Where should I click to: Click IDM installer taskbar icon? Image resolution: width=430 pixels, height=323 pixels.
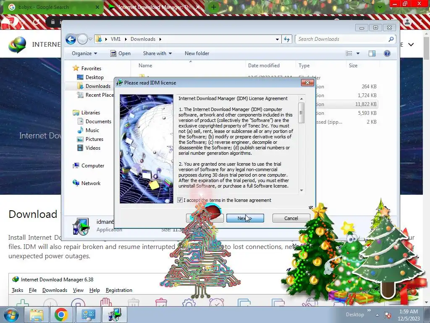click(x=114, y=315)
